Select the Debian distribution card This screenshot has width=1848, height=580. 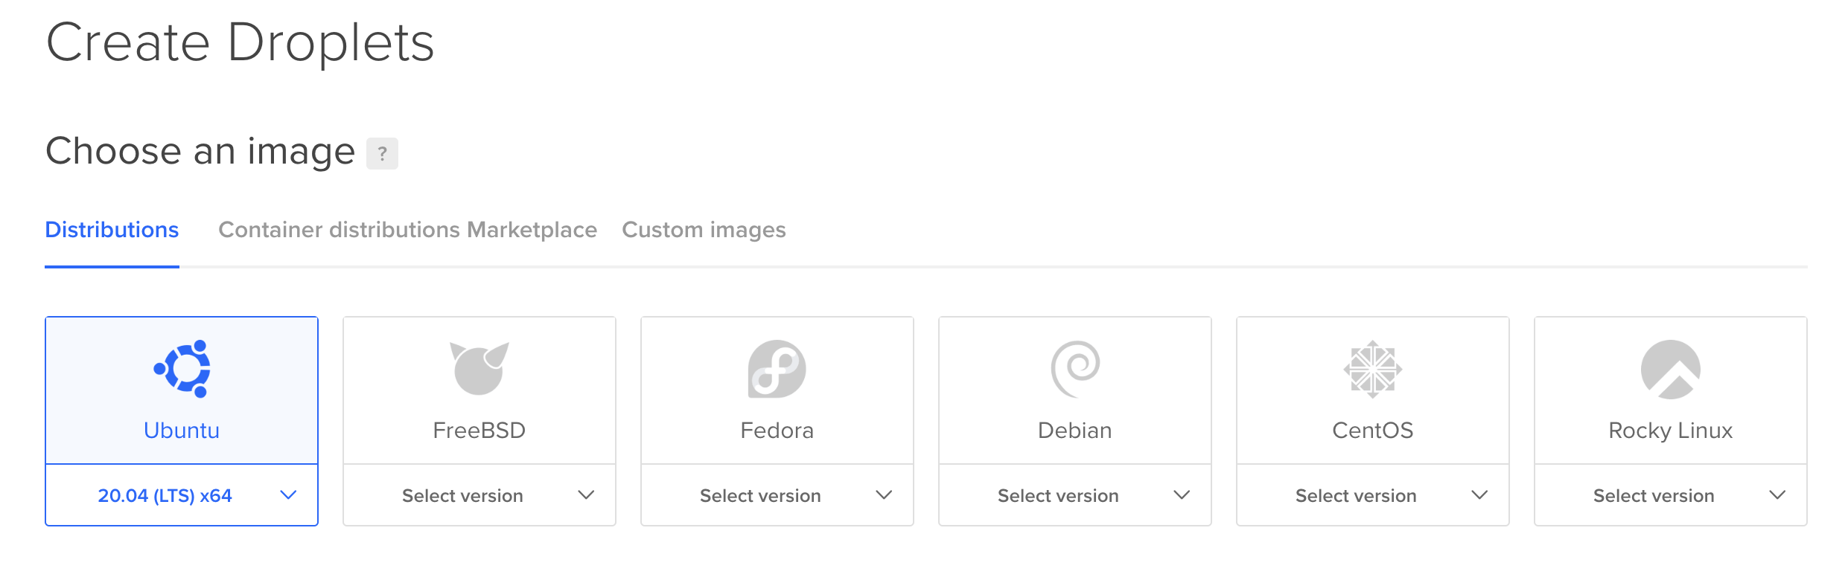pyautogui.click(x=1074, y=388)
